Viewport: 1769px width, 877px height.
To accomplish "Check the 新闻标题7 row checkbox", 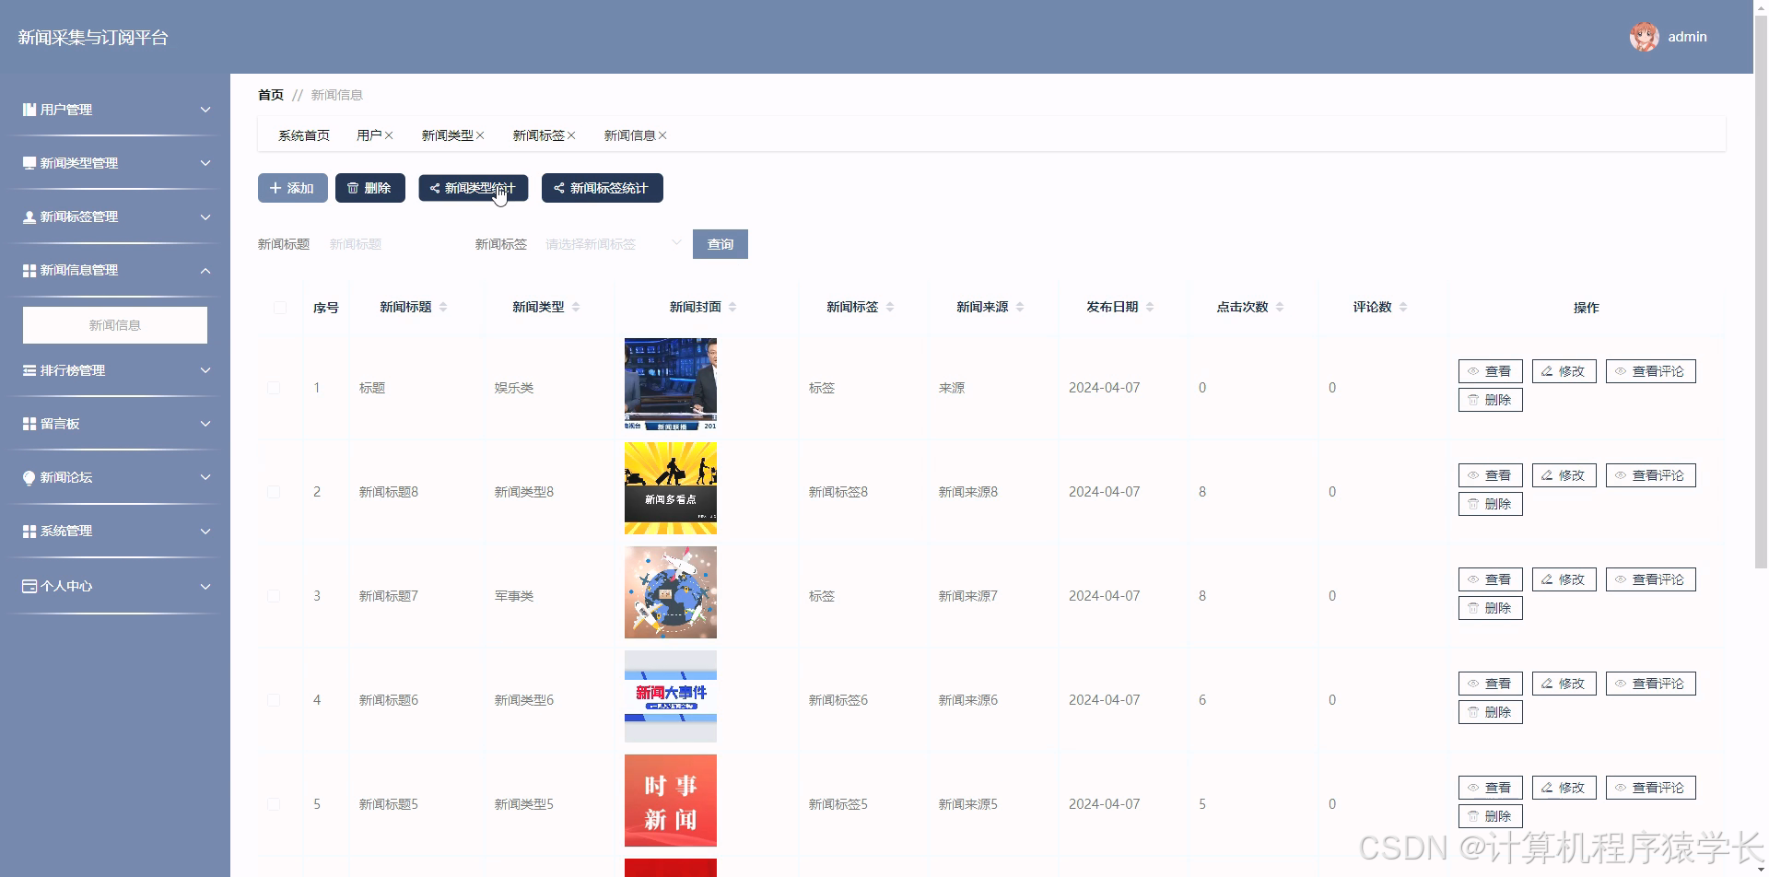I will pos(274,596).
